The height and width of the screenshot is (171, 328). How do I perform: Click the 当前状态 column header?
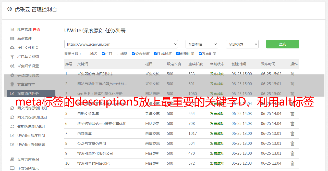pos(217,64)
